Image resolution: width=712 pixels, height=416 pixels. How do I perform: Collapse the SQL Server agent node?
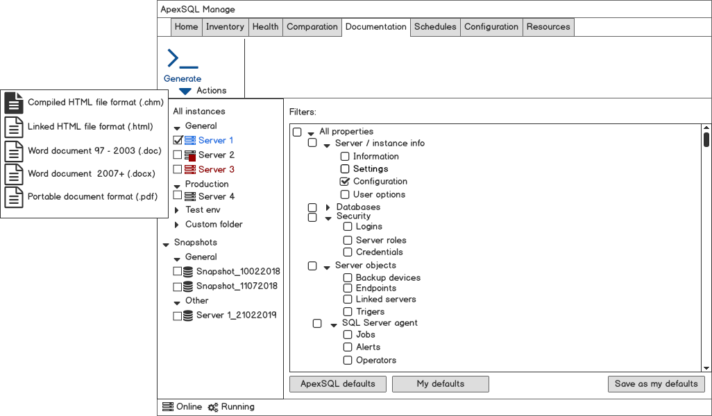click(334, 324)
